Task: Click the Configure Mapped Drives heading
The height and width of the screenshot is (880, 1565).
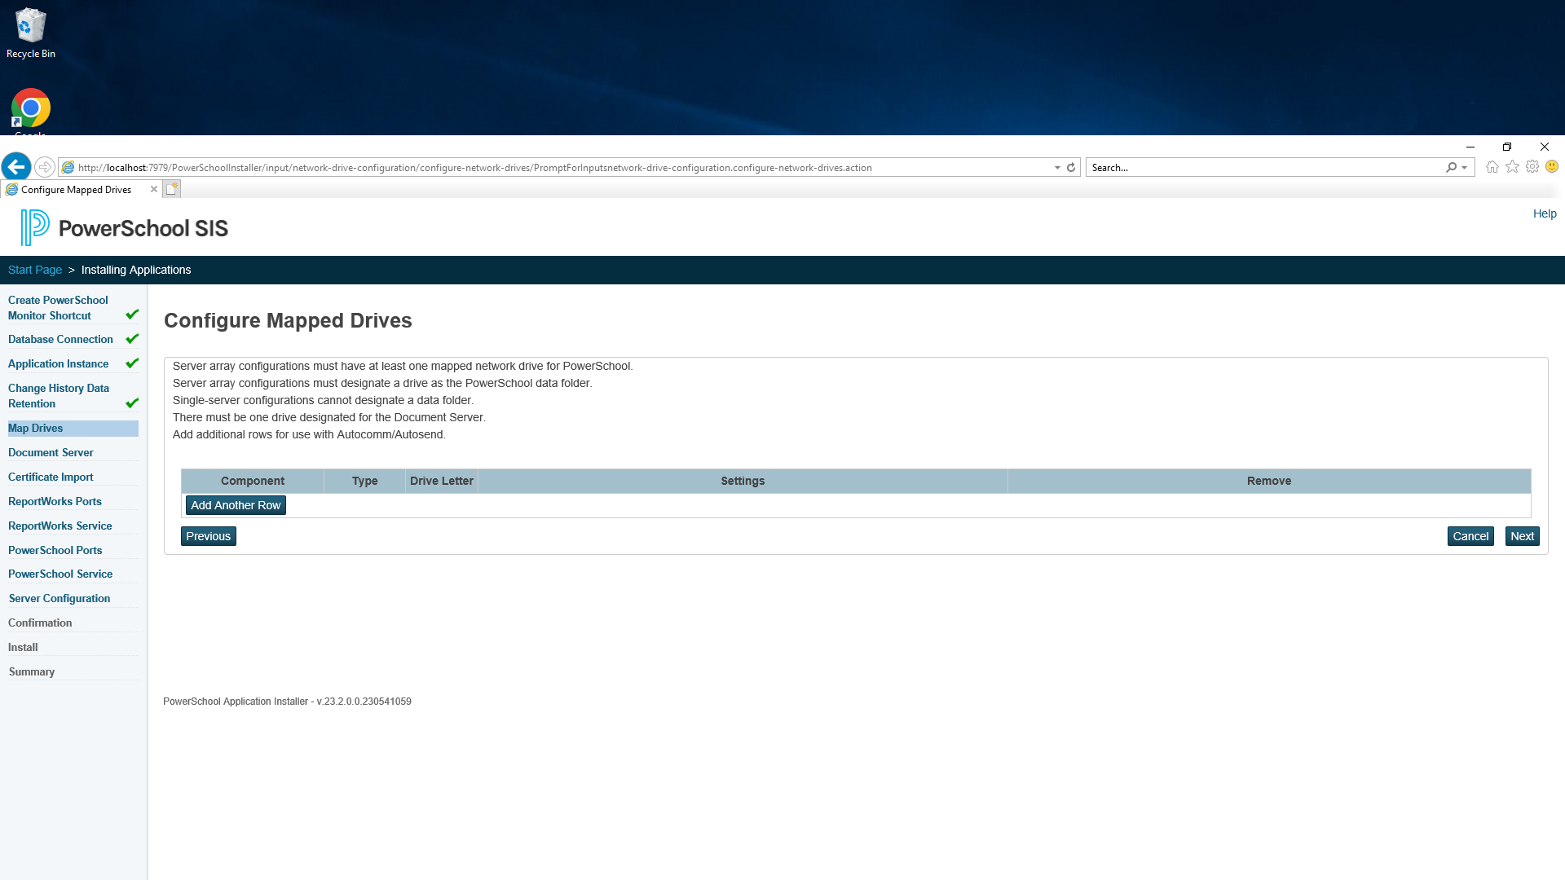Action: click(x=288, y=320)
